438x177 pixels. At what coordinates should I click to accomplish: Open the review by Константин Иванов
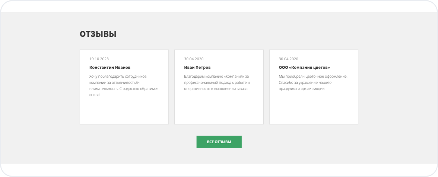pos(110,68)
